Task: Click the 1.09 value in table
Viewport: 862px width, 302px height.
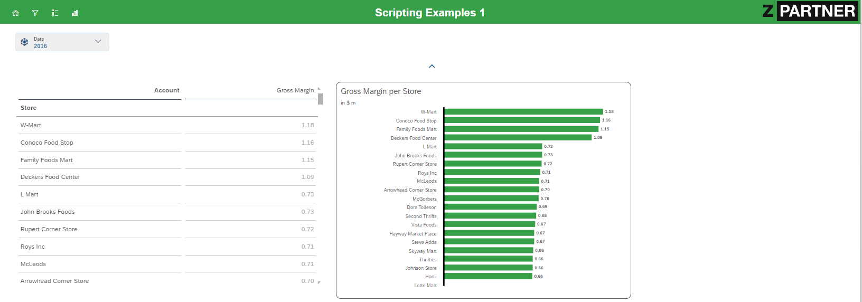Action: point(307,177)
